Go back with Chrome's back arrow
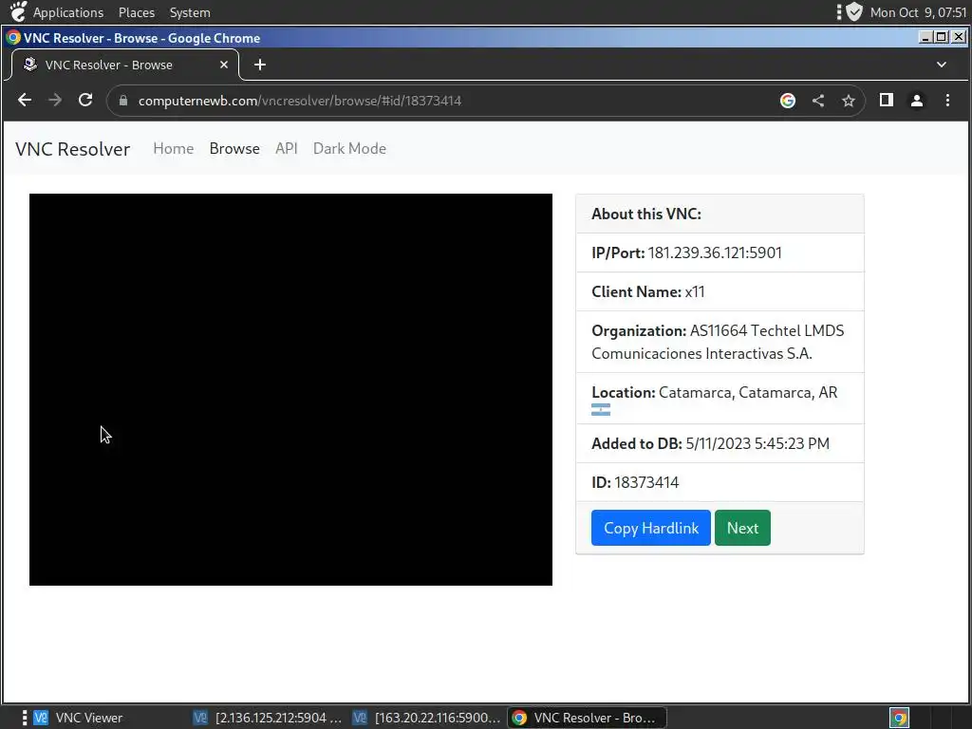Screen dimensions: 972x729 (24, 100)
